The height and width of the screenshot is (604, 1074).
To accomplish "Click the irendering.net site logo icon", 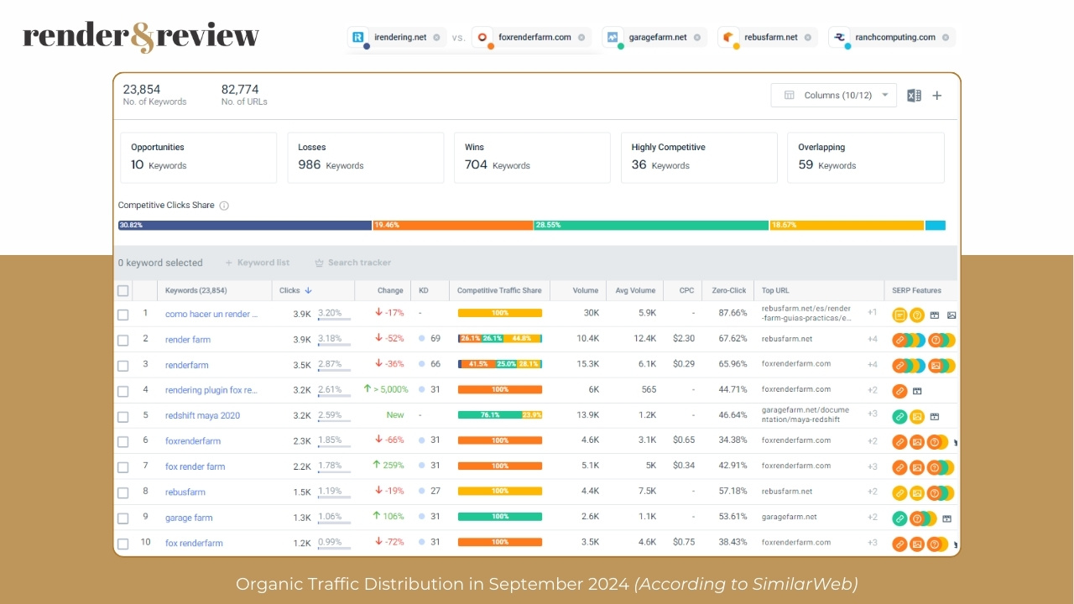I will 359,37.
